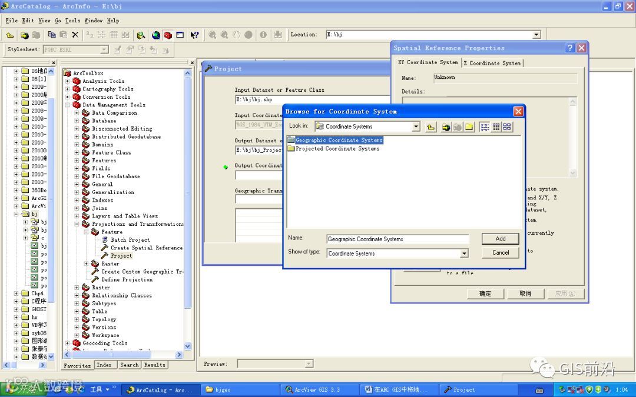
Task: Switch to Index tab in ArcToolbox
Action: coord(104,365)
